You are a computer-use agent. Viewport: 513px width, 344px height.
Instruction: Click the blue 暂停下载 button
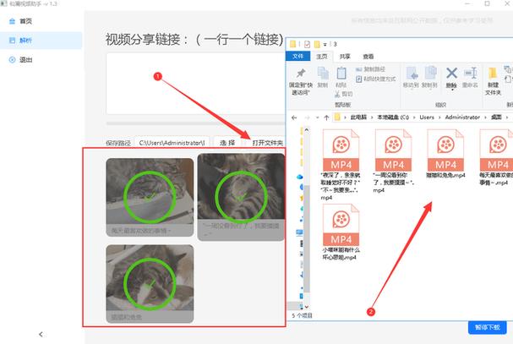(487, 327)
